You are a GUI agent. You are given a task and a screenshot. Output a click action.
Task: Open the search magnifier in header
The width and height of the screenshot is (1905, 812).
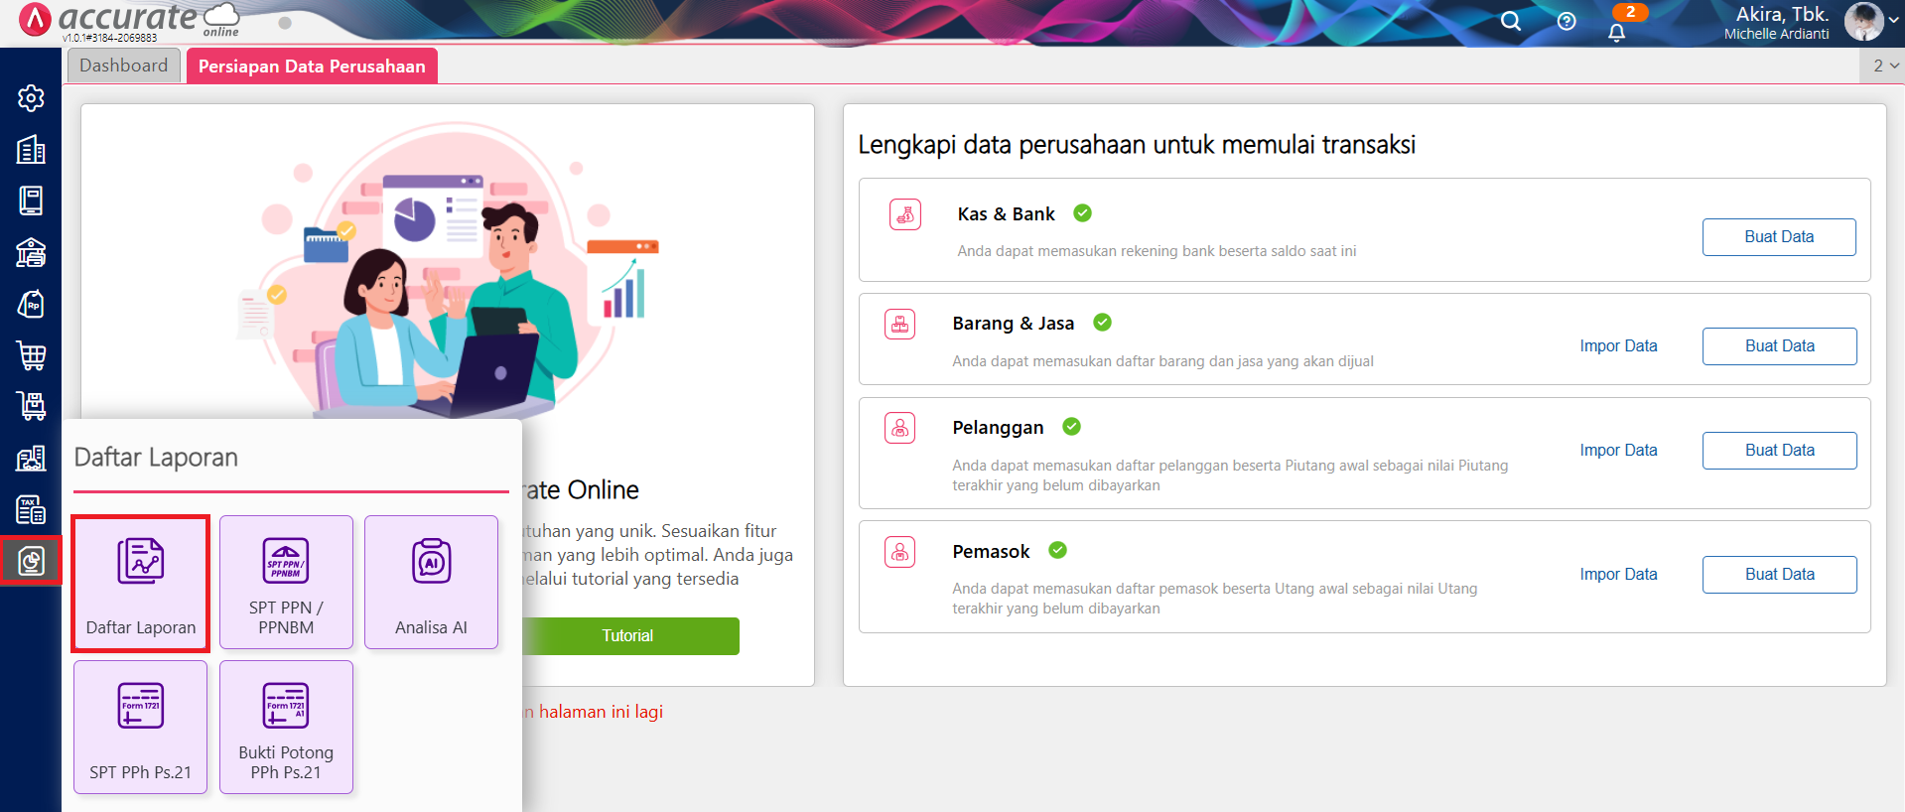[x=1510, y=22]
